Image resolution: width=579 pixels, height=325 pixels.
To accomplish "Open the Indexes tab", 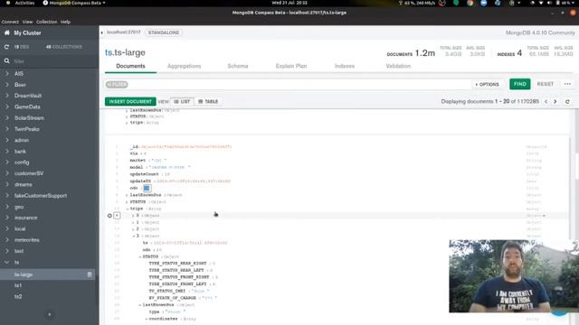I will click(345, 66).
